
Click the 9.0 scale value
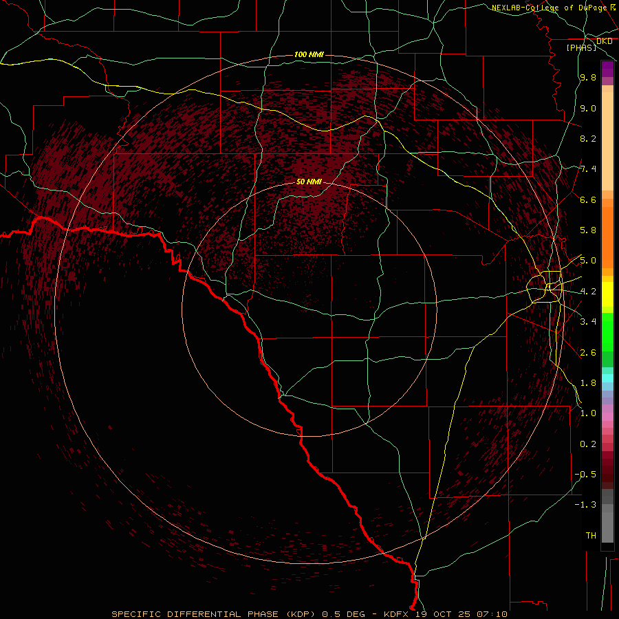coord(588,108)
